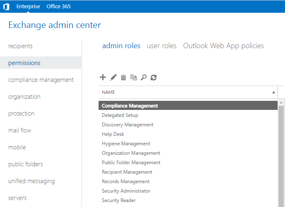The width and height of the screenshot is (285, 207).
Task: Refresh the admin roles list
Action: coord(154,77)
